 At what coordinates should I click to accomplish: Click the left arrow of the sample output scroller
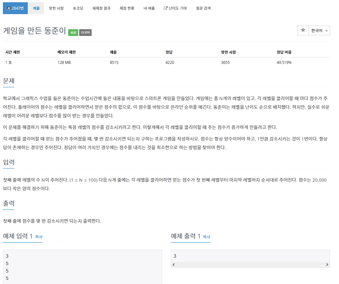173,264
